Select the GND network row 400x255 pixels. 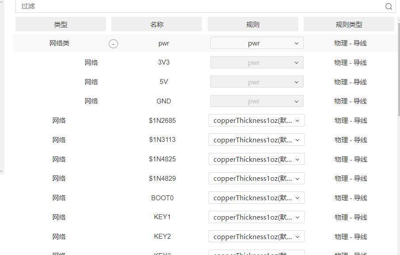point(164,101)
